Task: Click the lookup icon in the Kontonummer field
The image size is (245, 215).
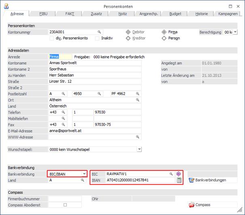Action: [99, 32]
